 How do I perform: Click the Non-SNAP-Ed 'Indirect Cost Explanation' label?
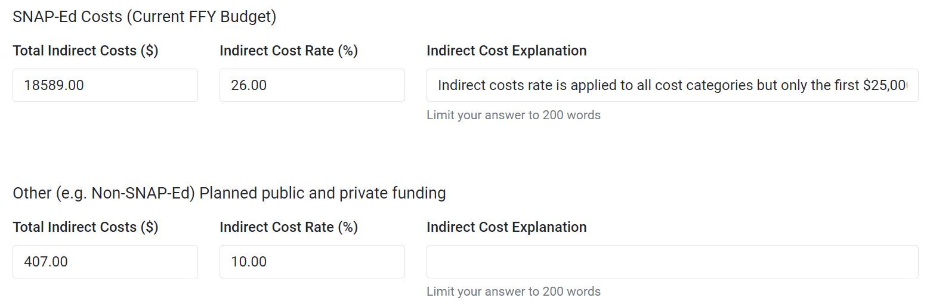pyautogui.click(x=506, y=228)
